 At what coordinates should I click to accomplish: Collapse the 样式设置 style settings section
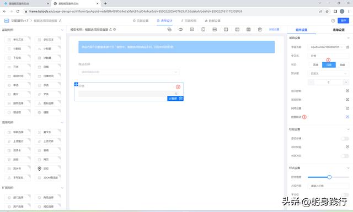[x=348, y=168]
